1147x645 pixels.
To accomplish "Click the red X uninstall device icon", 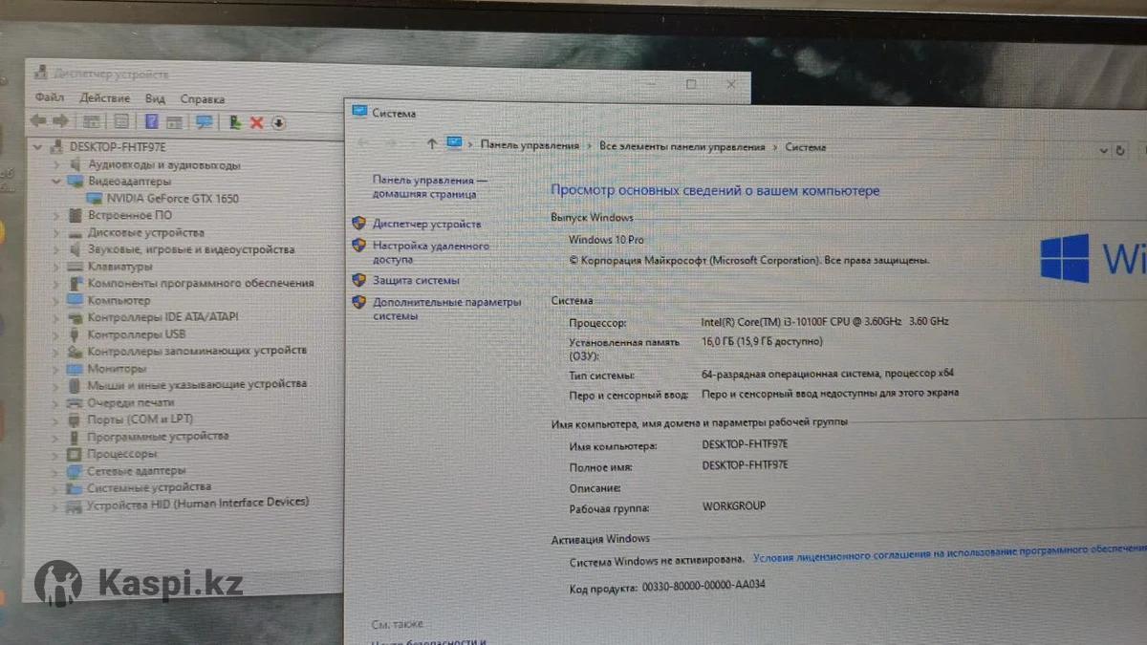I will 256,122.
